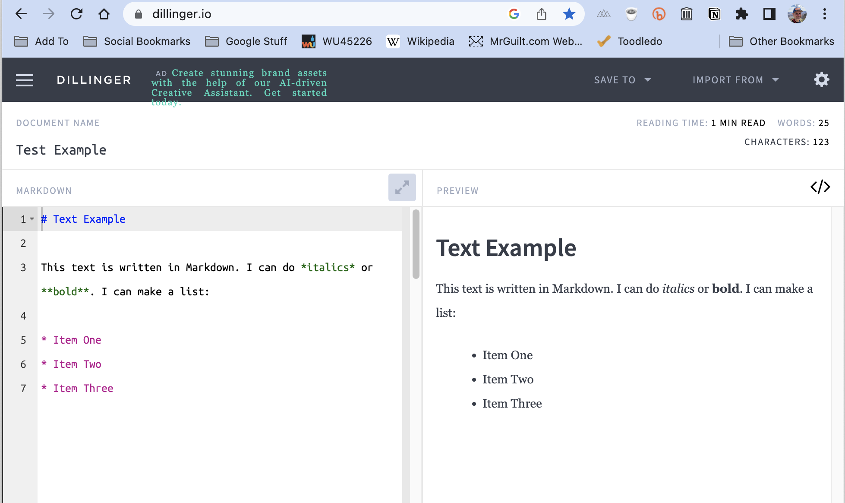This screenshot has height=503, width=845.
Task: Toggle the browser side panel icon
Action: [x=769, y=14]
